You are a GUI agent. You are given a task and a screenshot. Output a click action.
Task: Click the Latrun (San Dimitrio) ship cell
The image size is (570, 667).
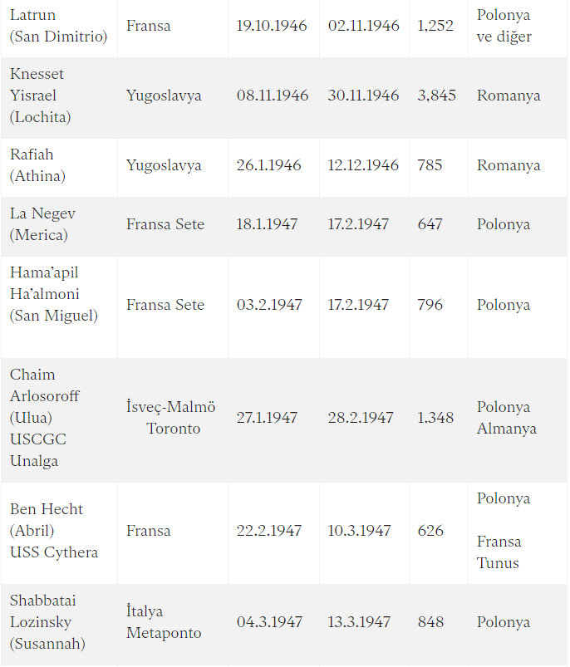point(58,26)
